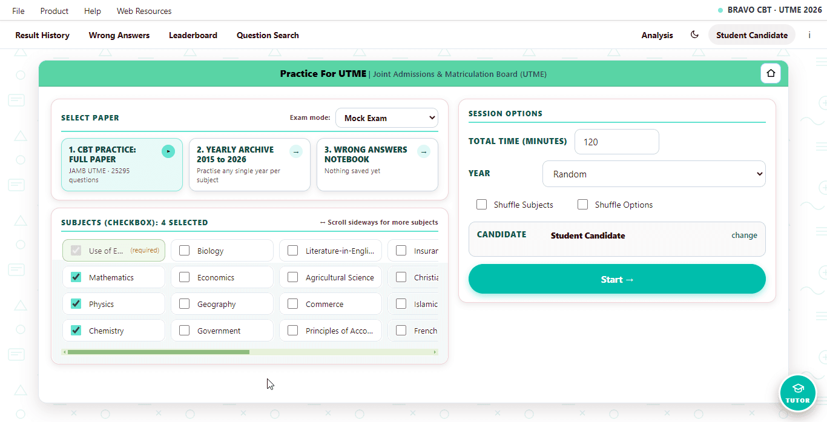Image resolution: width=827 pixels, height=422 pixels.
Task: Click the Select Paper heading
Action: pos(90,118)
